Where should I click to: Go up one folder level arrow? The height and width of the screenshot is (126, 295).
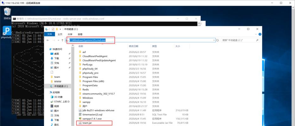coord(62,40)
